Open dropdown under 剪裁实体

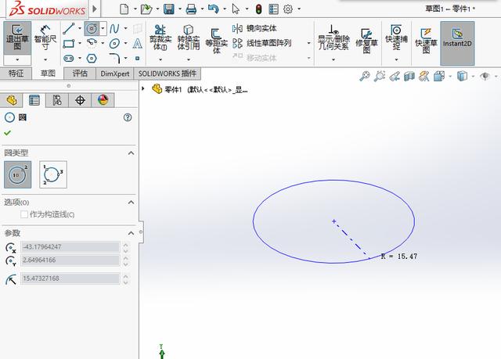click(x=160, y=59)
